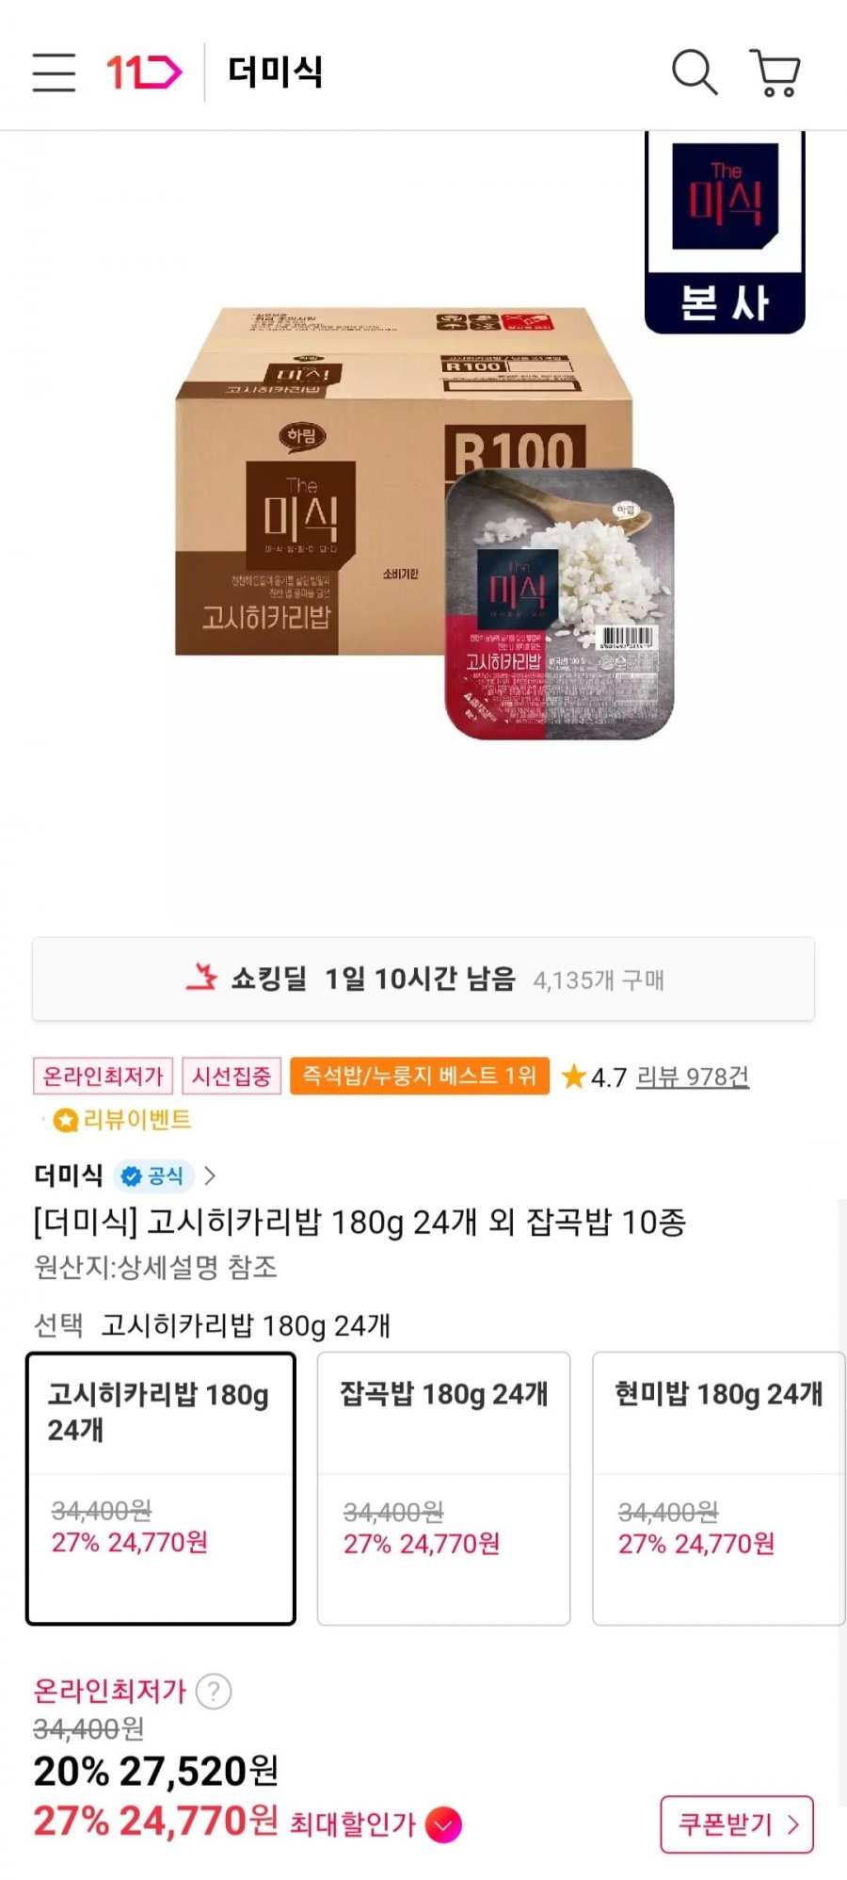
Task: Tap the 시선집중 tag
Action: [x=232, y=1076]
